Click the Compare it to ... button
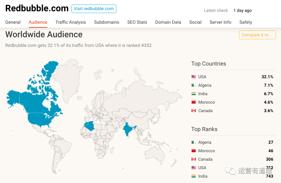Viewport: 281px width, 183px height. 257,35
